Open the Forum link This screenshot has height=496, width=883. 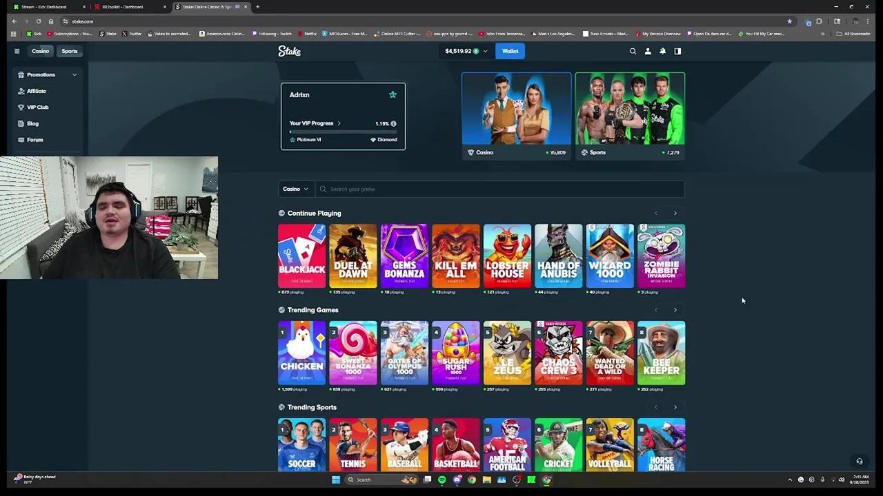coord(34,140)
